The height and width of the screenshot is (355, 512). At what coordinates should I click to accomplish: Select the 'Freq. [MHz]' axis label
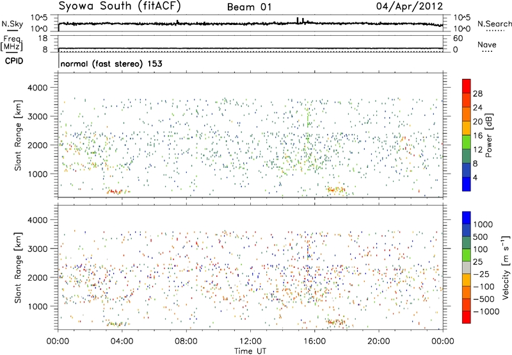pos(12,43)
